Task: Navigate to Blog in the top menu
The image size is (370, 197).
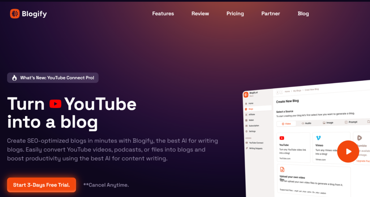Action: [x=303, y=14]
